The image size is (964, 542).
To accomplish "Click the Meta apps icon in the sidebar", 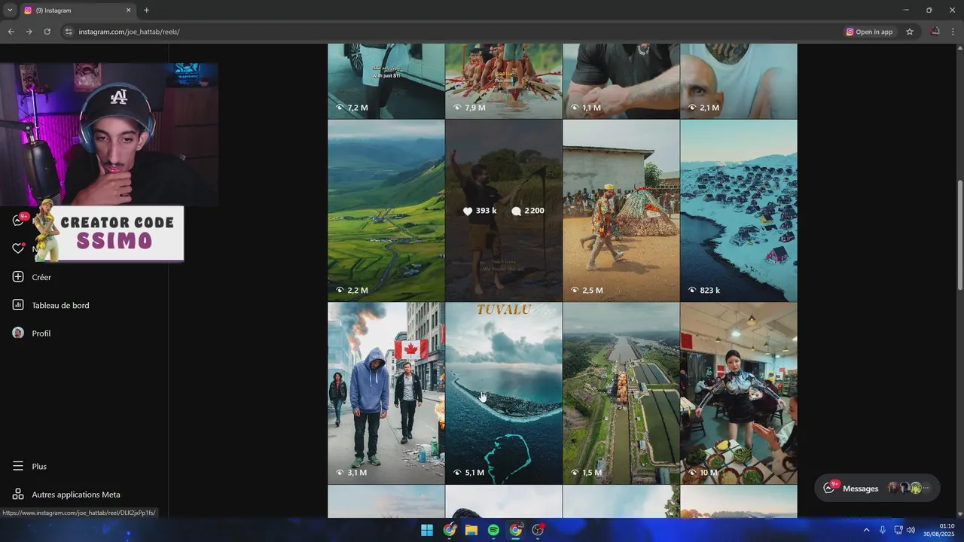I will pyautogui.click(x=18, y=495).
